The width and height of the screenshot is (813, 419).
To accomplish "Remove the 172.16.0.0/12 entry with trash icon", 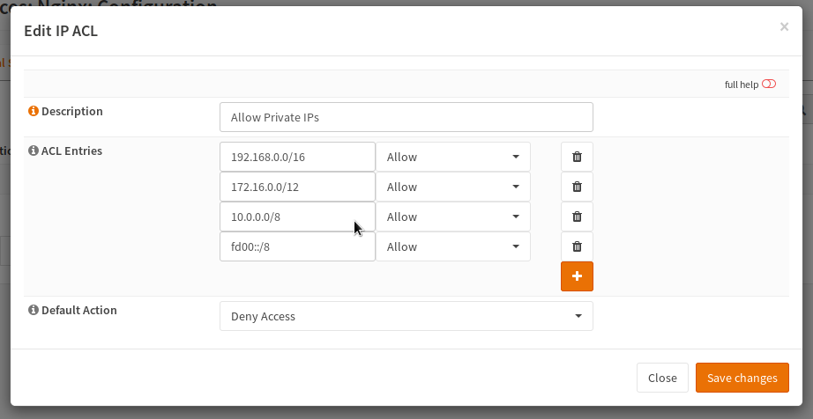I will (577, 187).
